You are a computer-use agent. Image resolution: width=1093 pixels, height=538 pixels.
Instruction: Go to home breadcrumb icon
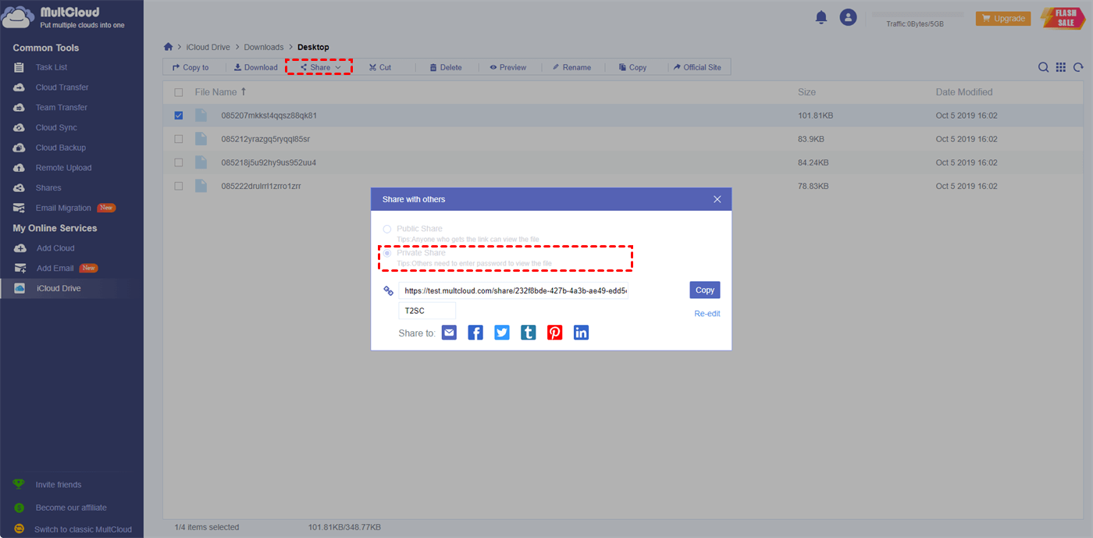168,47
